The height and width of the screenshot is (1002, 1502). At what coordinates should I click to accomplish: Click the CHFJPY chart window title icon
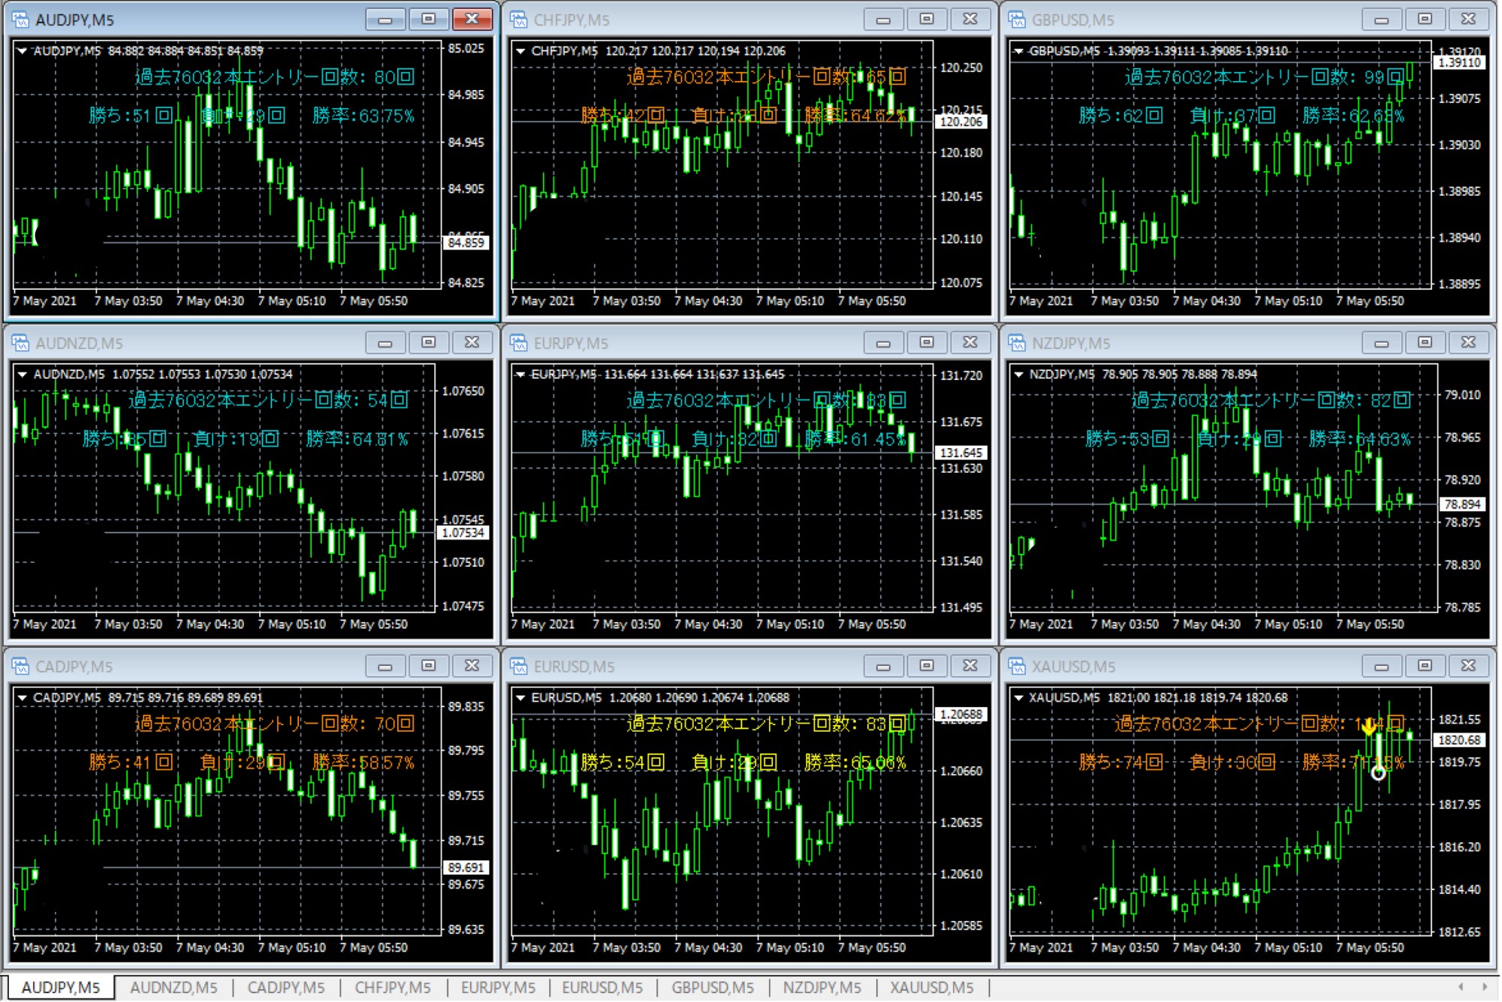click(x=519, y=20)
